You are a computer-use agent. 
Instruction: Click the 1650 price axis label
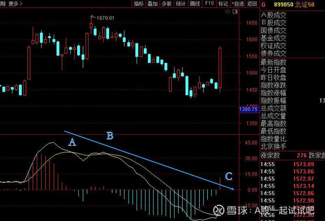(251, 23)
